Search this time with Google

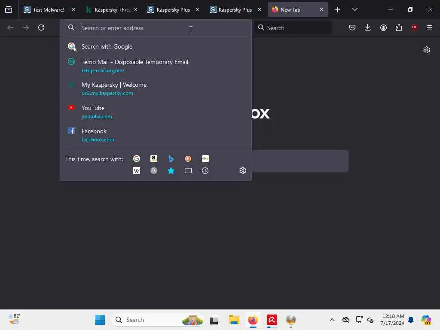pyautogui.click(x=136, y=159)
